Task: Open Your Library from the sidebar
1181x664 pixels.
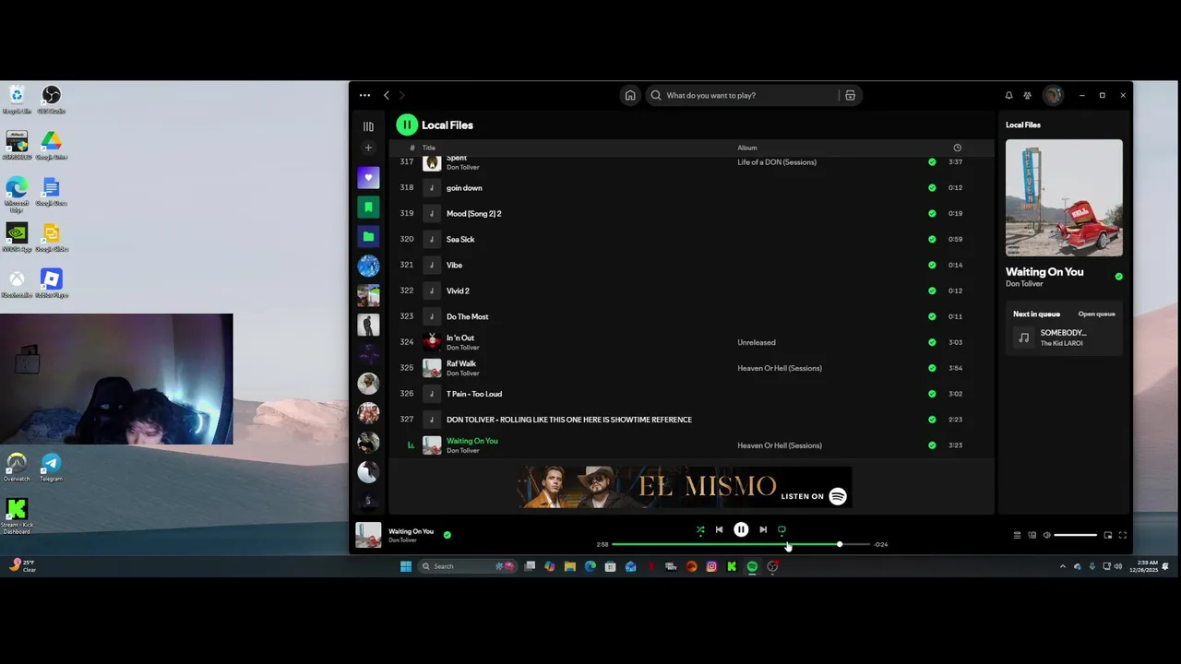Action: click(368, 126)
